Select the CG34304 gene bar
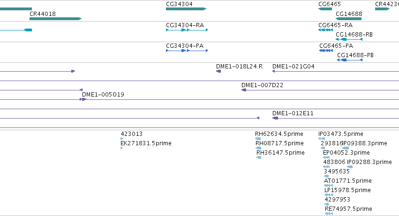Image resolution: width=399 pixels, height=216 pixels. pyautogui.click(x=186, y=9)
